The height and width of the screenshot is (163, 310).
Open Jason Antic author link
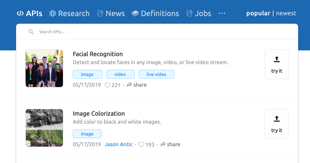(118, 145)
